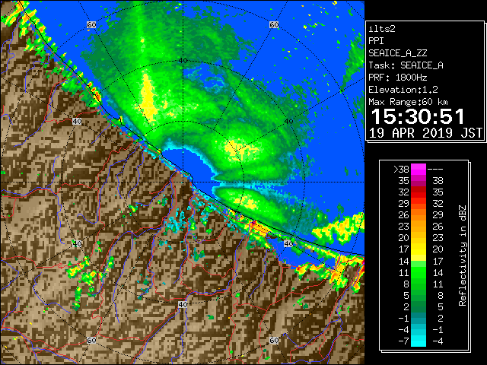Click the '60' ring label on southeast land
This screenshot has height=365, width=487.
point(274,340)
